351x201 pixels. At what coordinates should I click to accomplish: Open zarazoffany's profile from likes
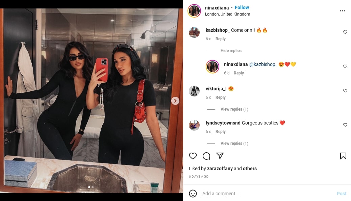(220, 169)
